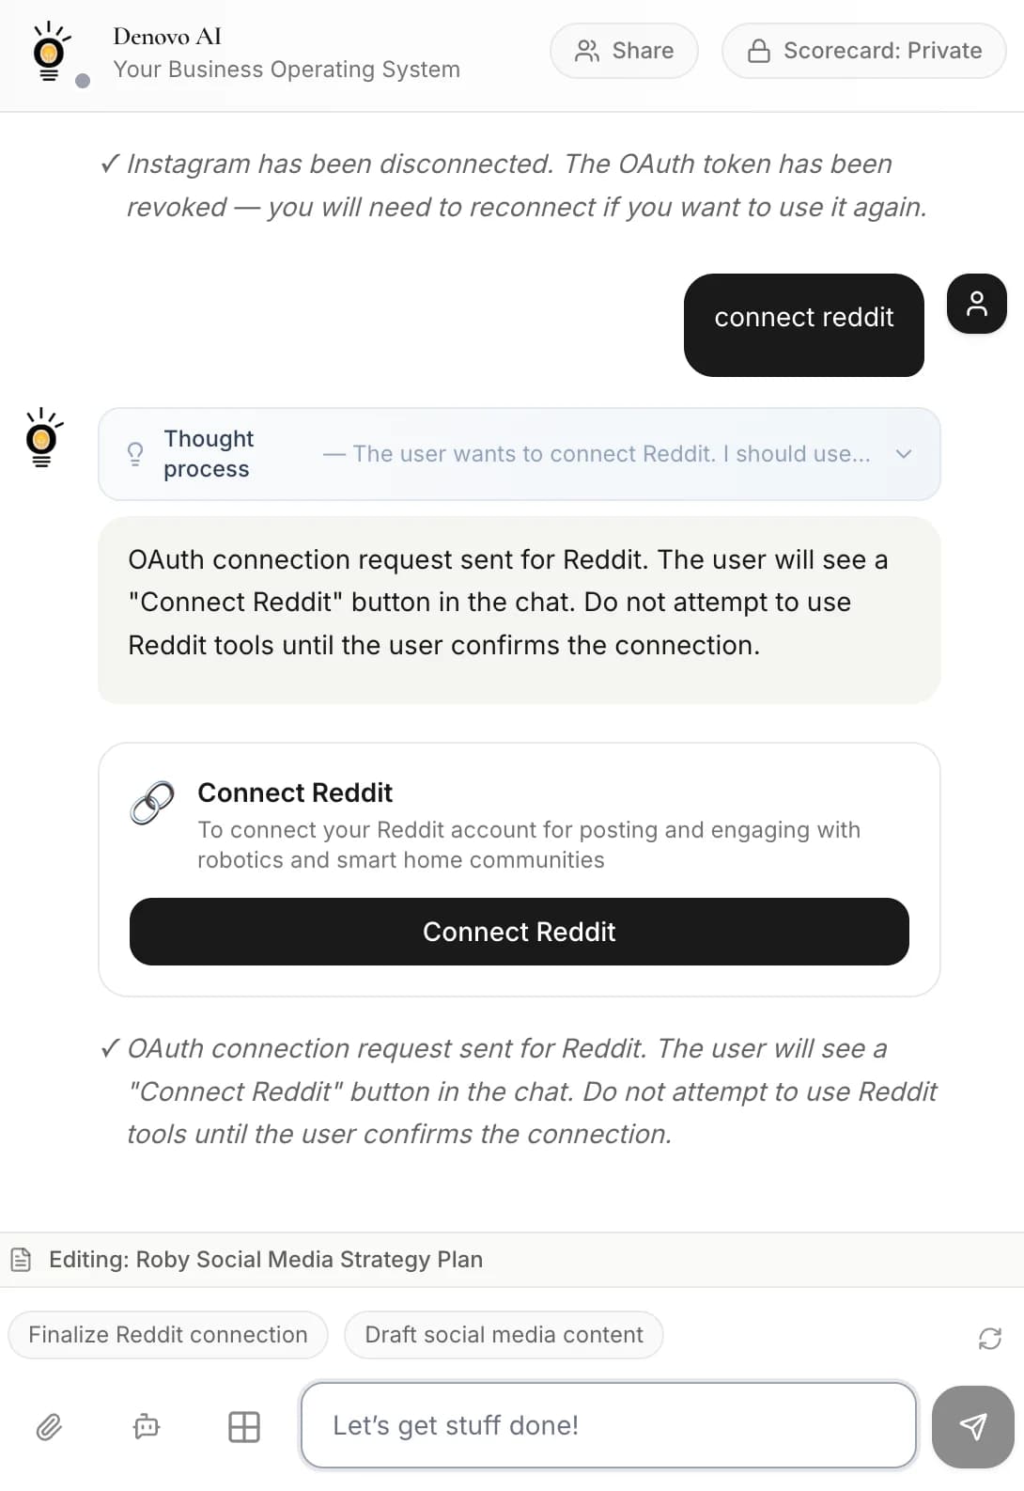Refresh the suggested prompts

pos(988,1339)
